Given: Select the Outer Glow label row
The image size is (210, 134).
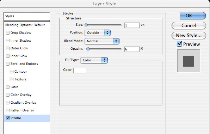Looking at the screenshot, I should pyautogui.click(x=19, y=48).
